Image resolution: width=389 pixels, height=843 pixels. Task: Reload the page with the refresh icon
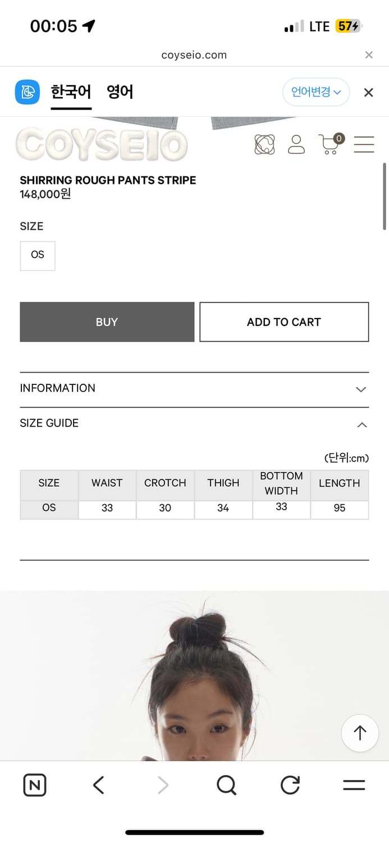[290, 785]
